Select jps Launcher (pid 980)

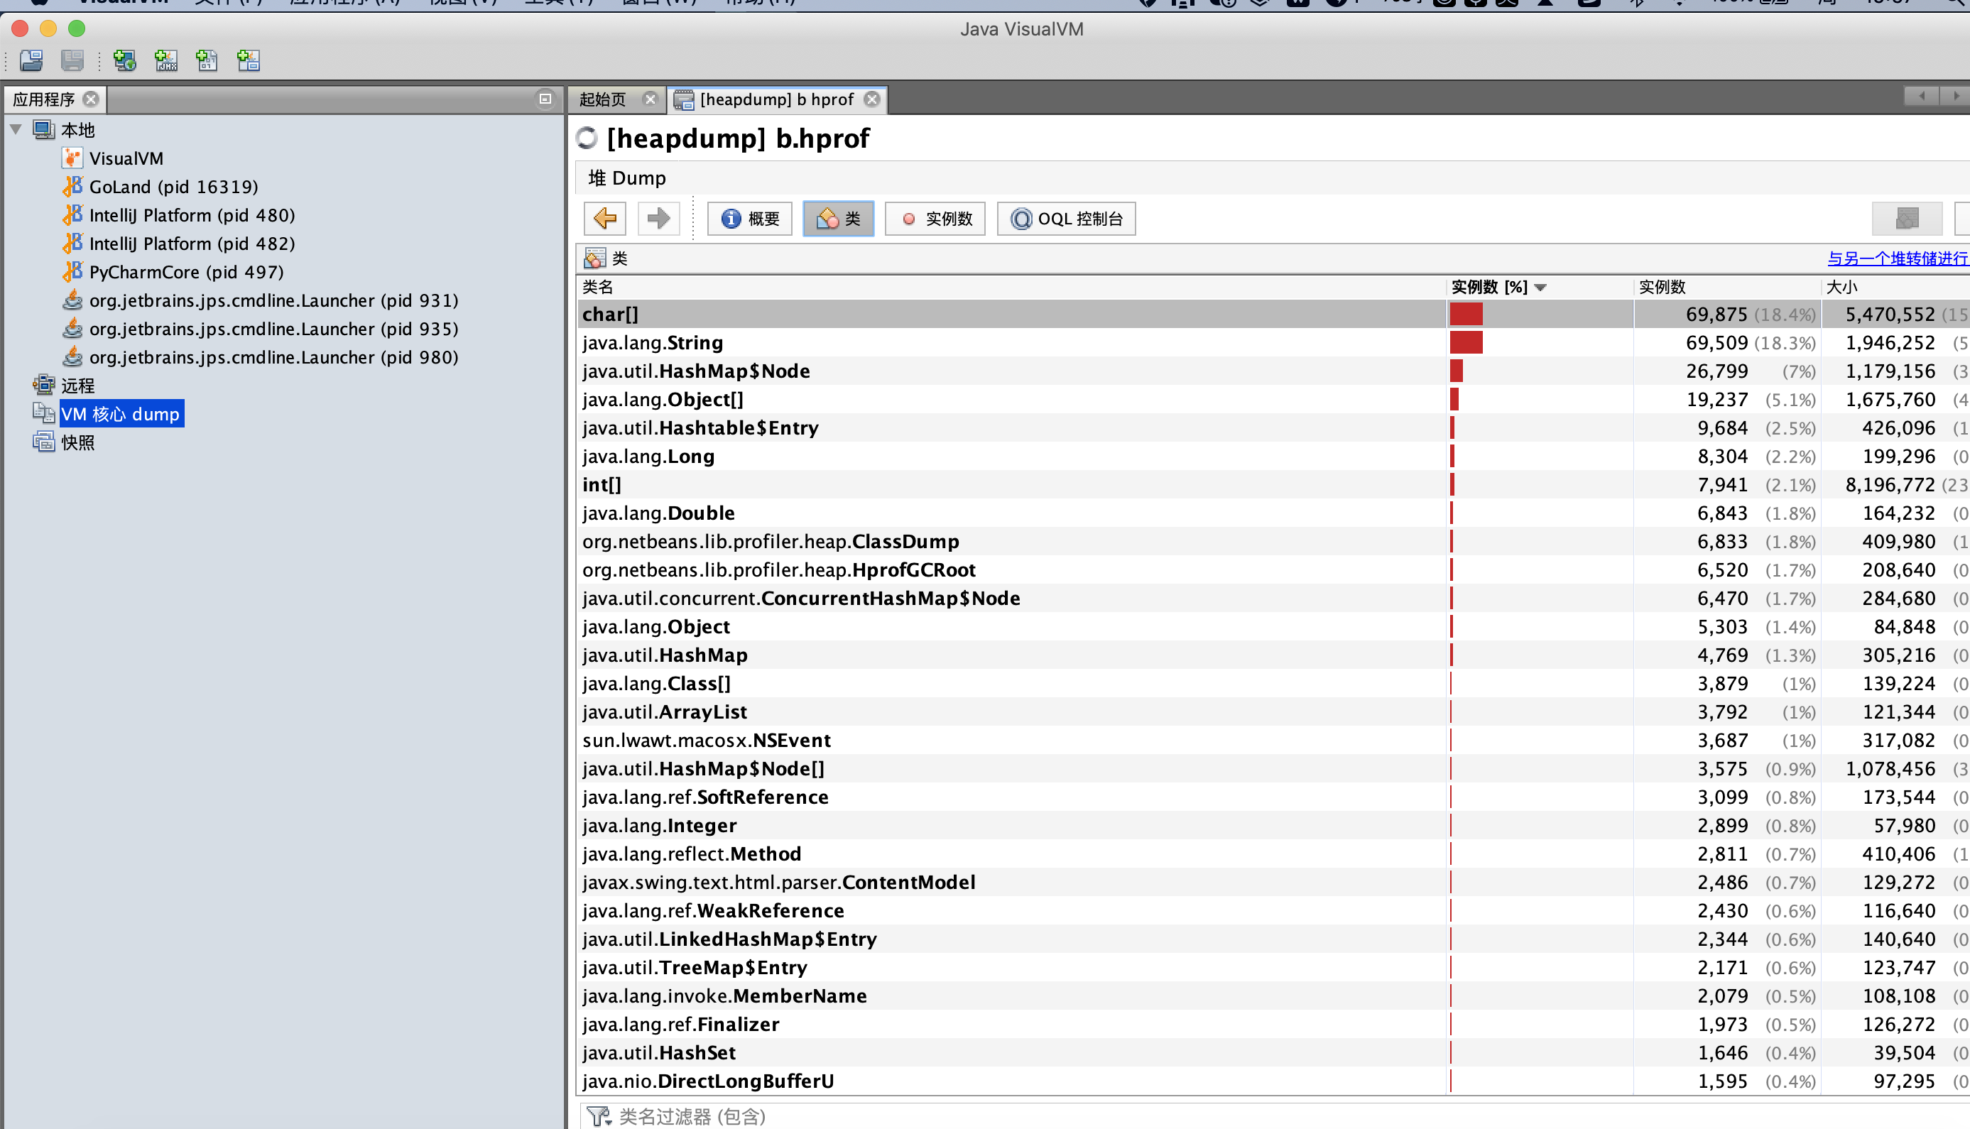(x=273, y=357)
